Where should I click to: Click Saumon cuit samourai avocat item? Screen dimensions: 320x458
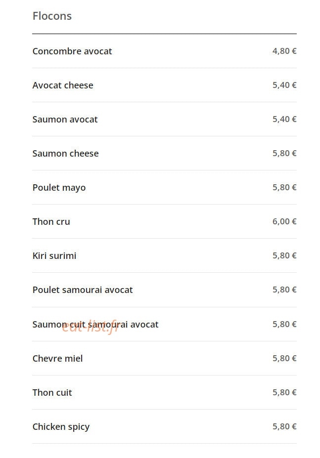pos(95,325)
